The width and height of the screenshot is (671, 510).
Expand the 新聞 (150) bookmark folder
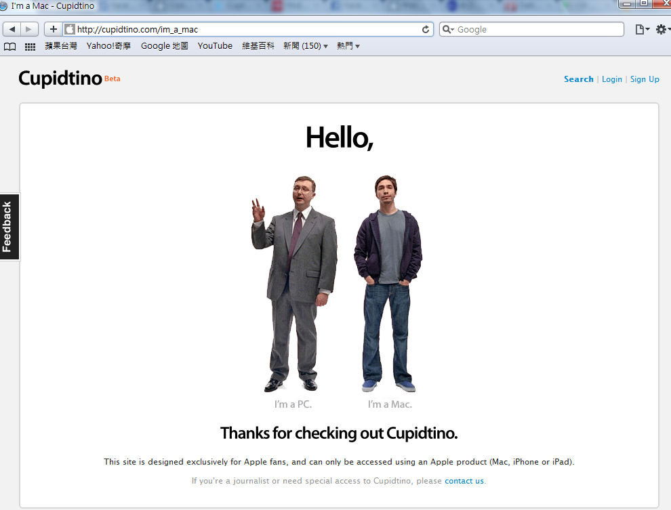(306, 46)
